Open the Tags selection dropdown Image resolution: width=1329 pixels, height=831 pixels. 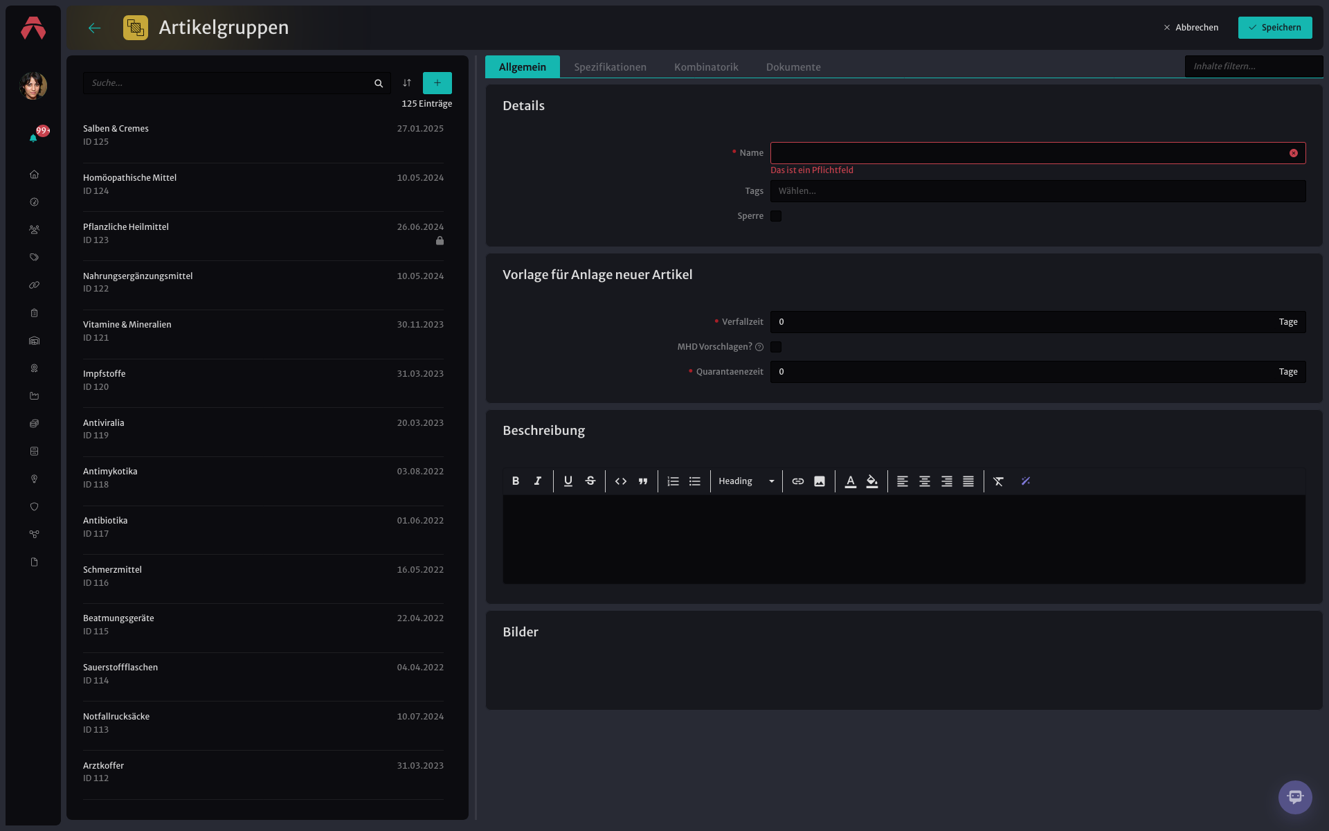[1038, 191]
